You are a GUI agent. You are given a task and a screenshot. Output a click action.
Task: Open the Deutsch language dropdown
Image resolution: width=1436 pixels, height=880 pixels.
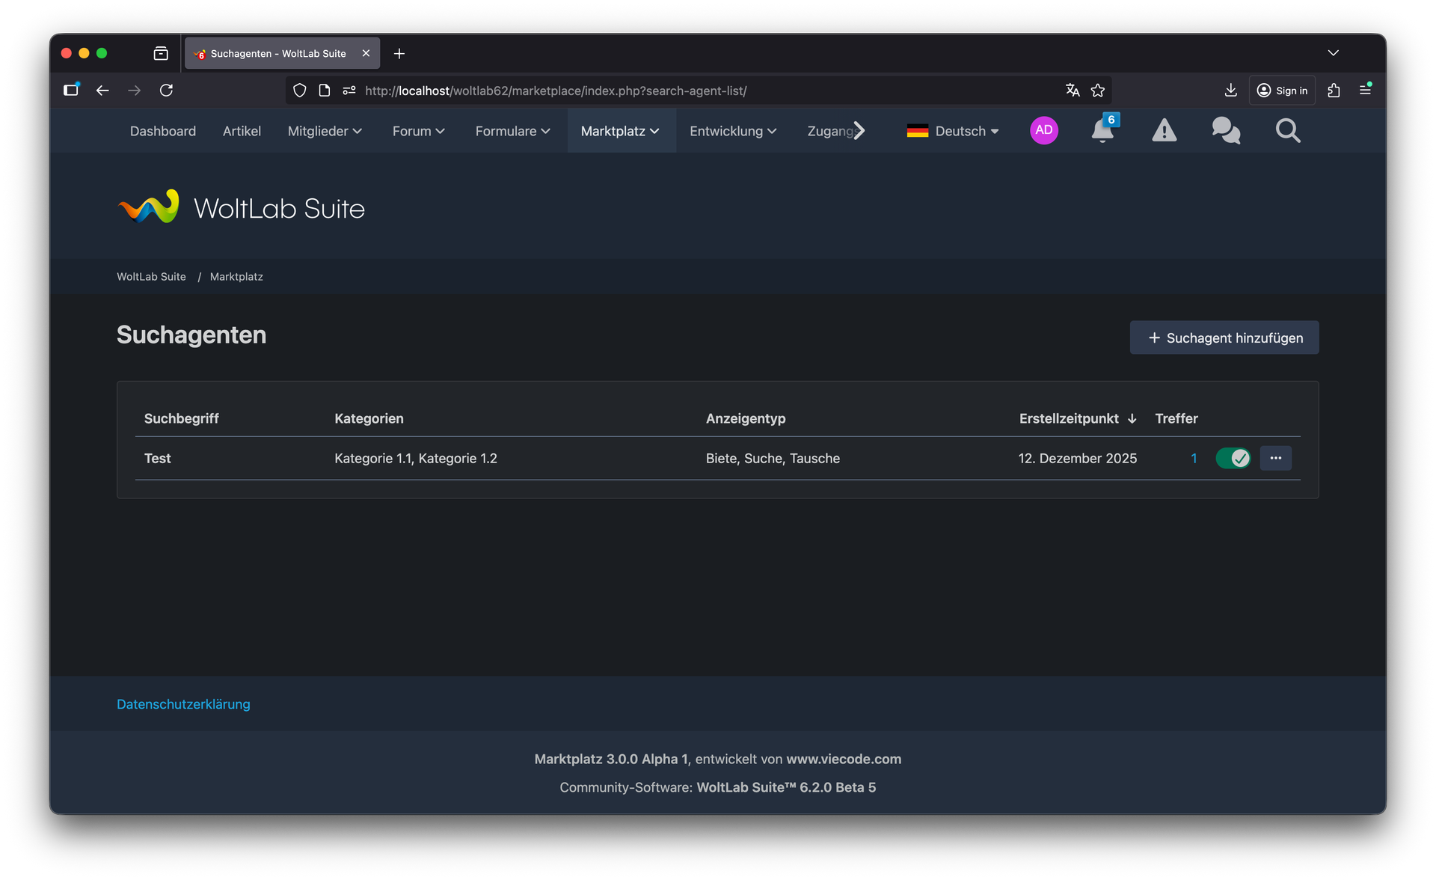click(953, 131)
